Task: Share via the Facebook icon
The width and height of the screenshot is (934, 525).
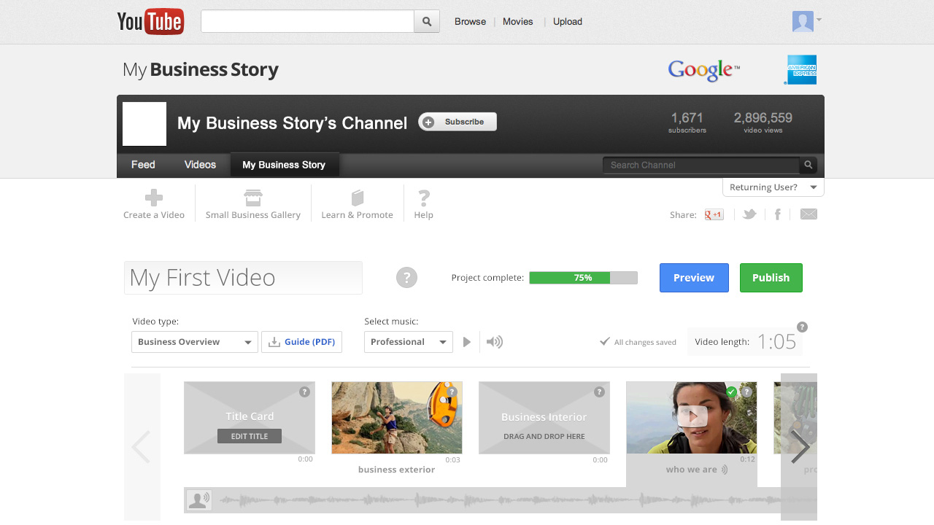Action: point(778,214)
